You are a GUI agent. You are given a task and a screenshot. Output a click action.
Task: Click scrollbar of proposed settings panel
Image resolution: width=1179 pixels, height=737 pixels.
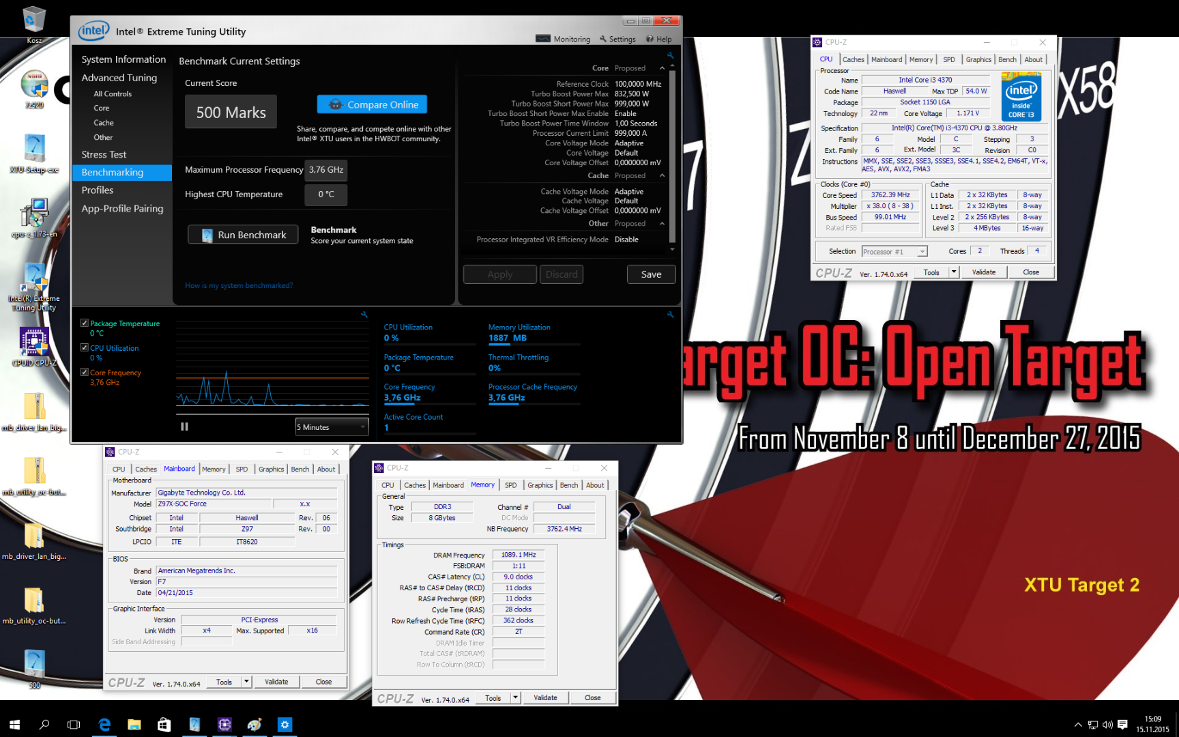tap(672, 157)
